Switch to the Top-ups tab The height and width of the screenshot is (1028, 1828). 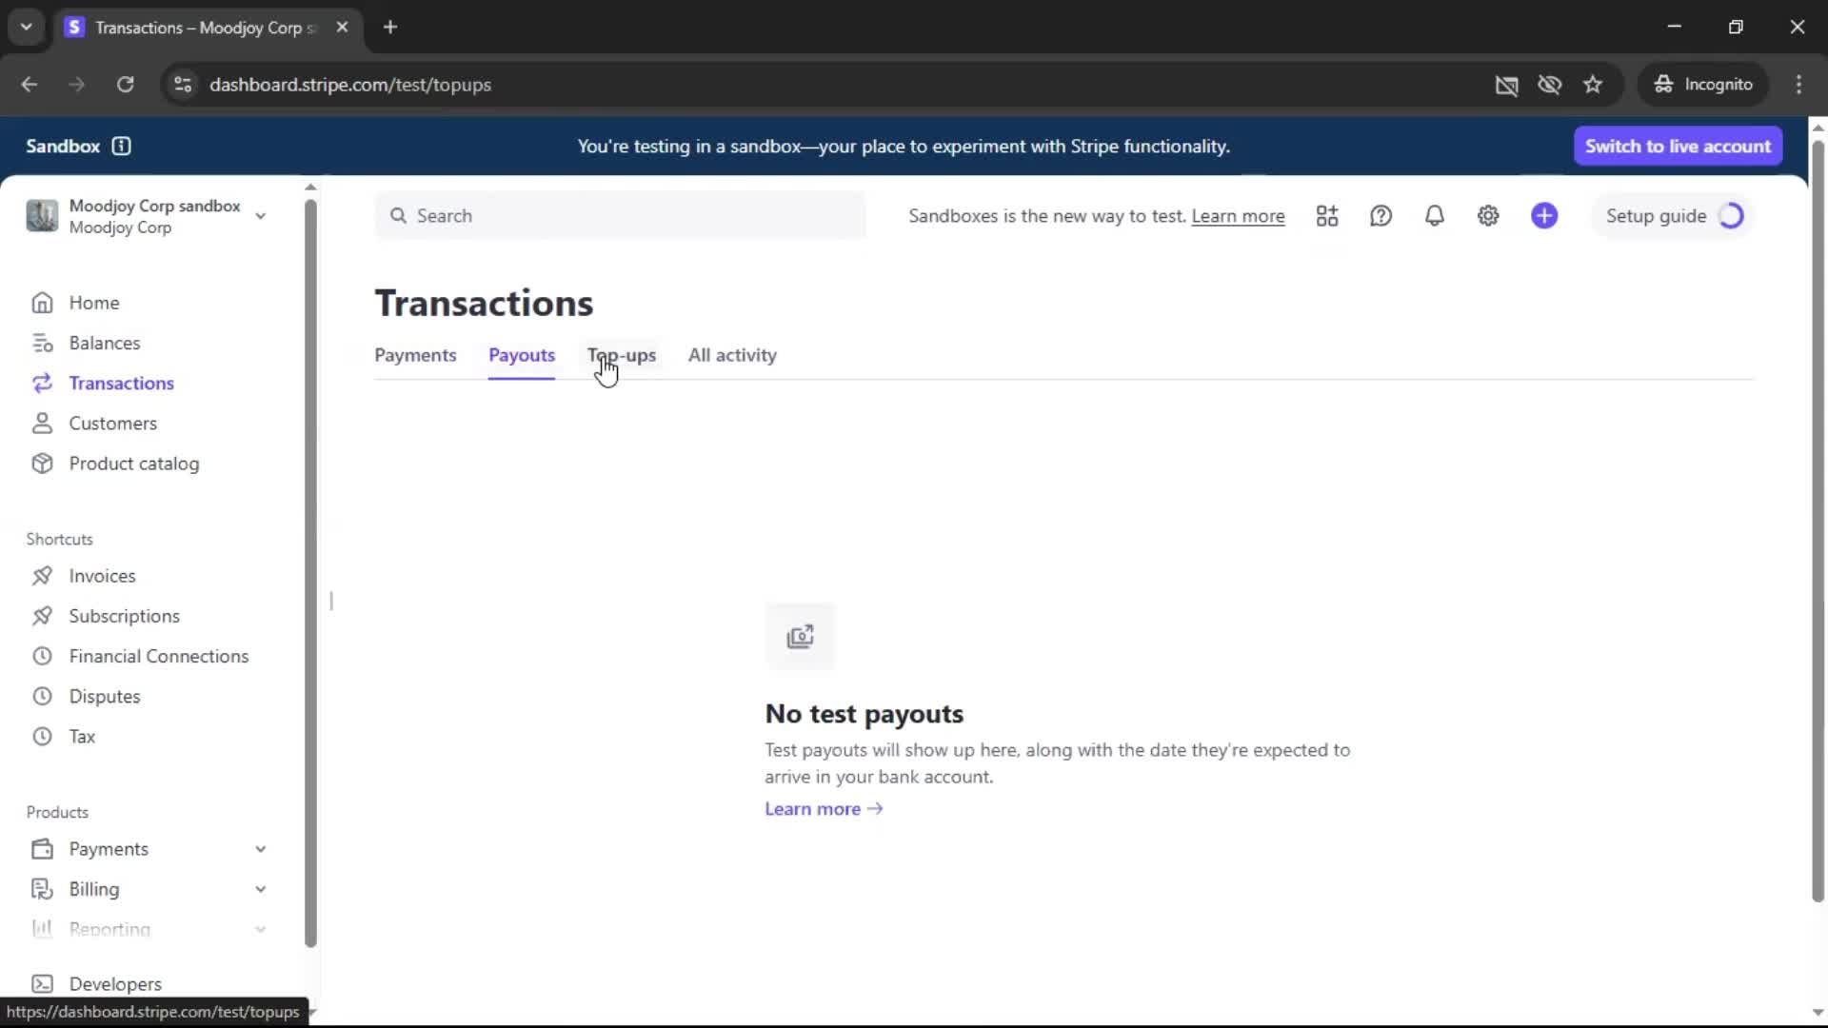(622, 355)
